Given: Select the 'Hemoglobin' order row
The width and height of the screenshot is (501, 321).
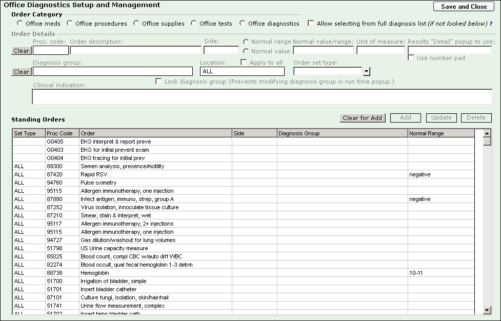Looking at the screenshot, I should 244,273.
